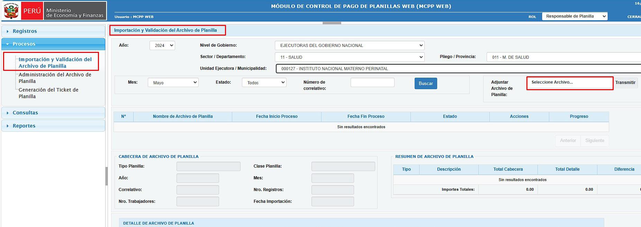Click the Anterior pagination button
Viewport: 641px width, 227px height.
[568, 141]
